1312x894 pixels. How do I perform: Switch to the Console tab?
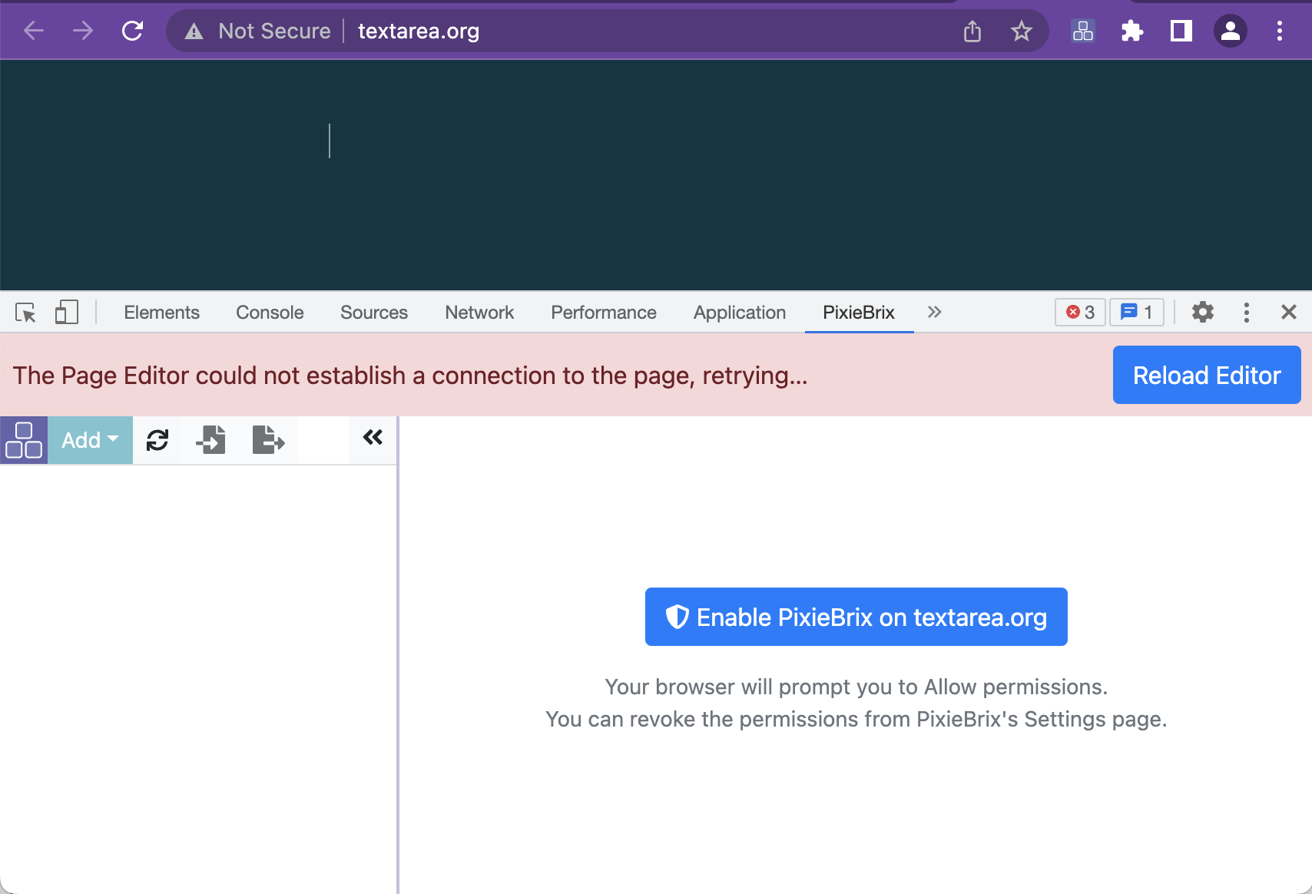pyautogui.click(x=268, y=312)
